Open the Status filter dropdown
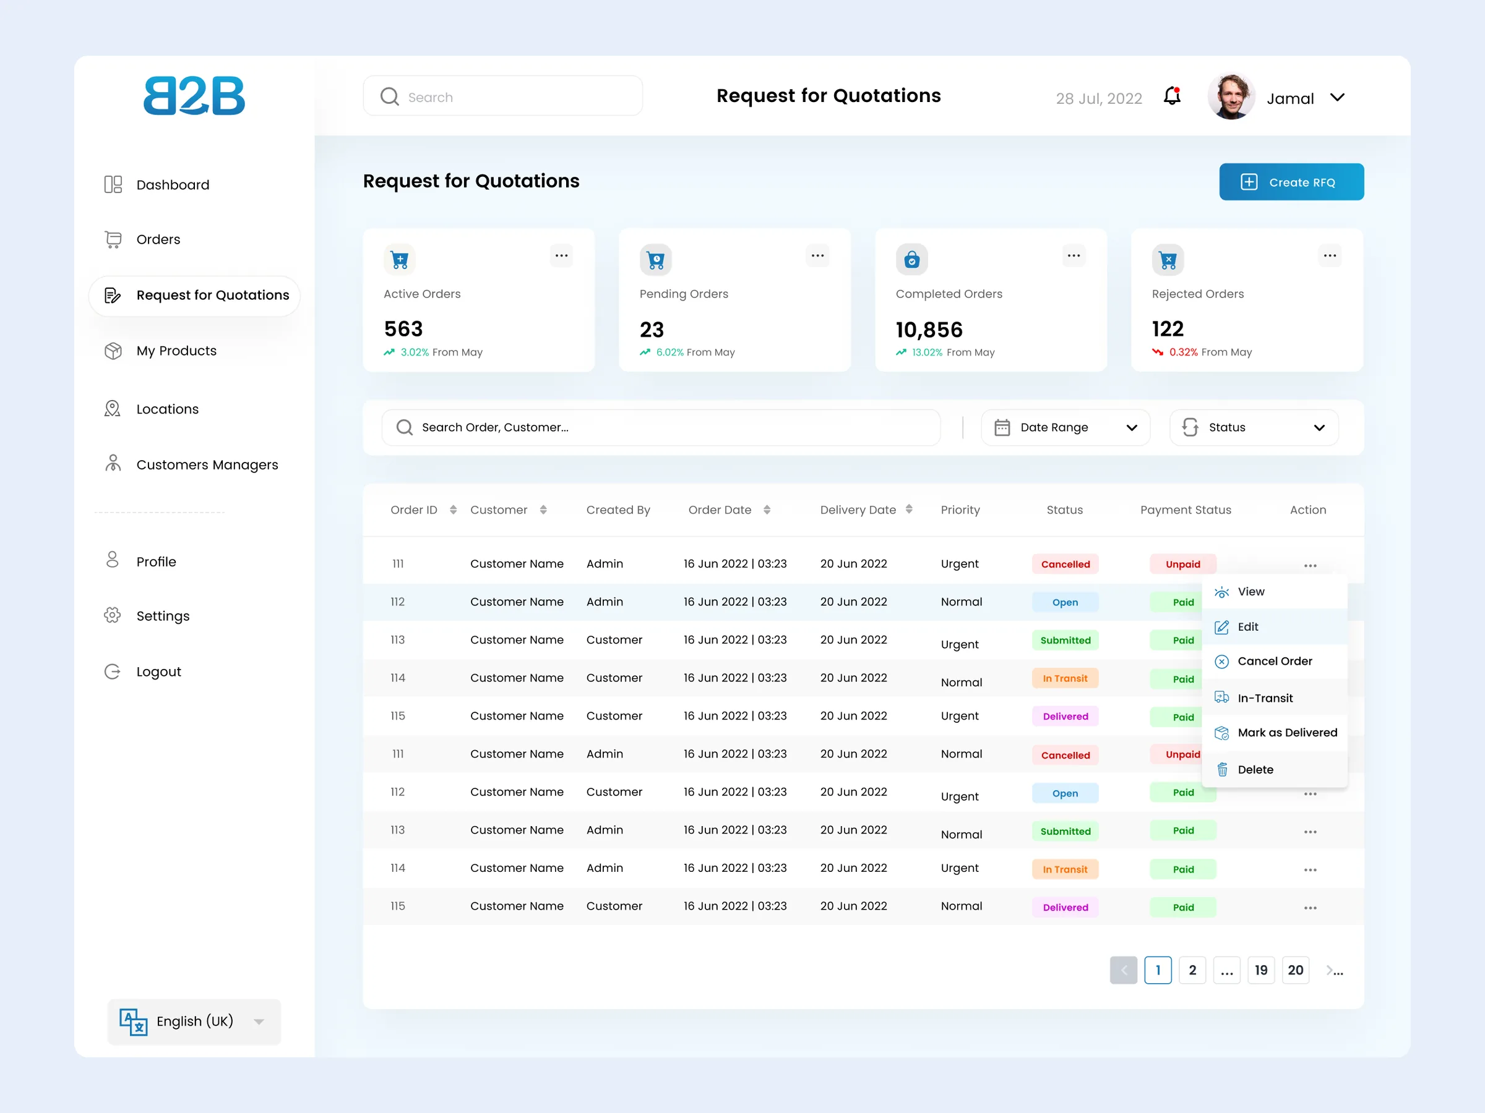The width and height of the screenshot is (1485, 1113). pyautogui.click(x=1254, y=427)
